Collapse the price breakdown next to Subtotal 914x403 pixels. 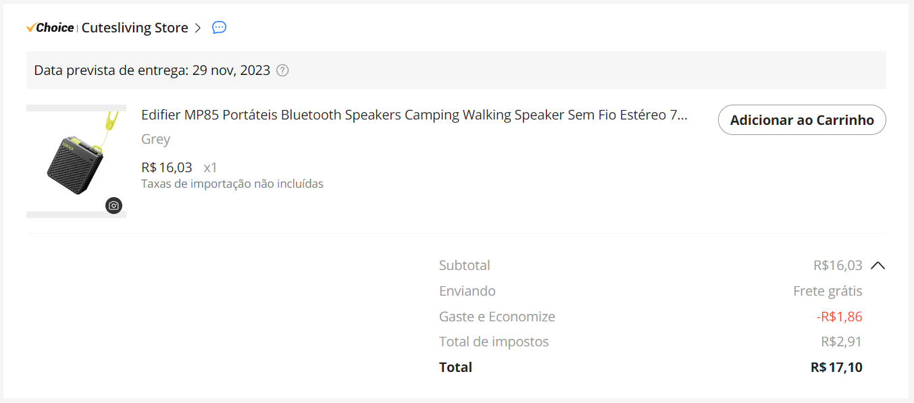[x=878, y=265]
